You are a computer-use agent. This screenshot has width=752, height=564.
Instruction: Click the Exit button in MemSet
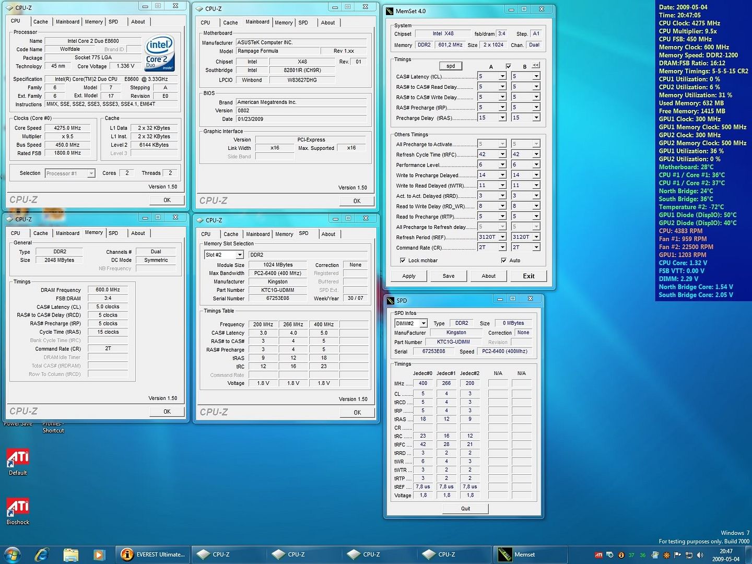(529, 276)
